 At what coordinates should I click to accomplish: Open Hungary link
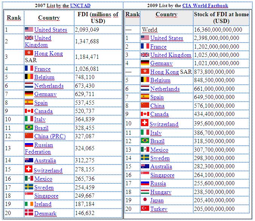point(161,192)
